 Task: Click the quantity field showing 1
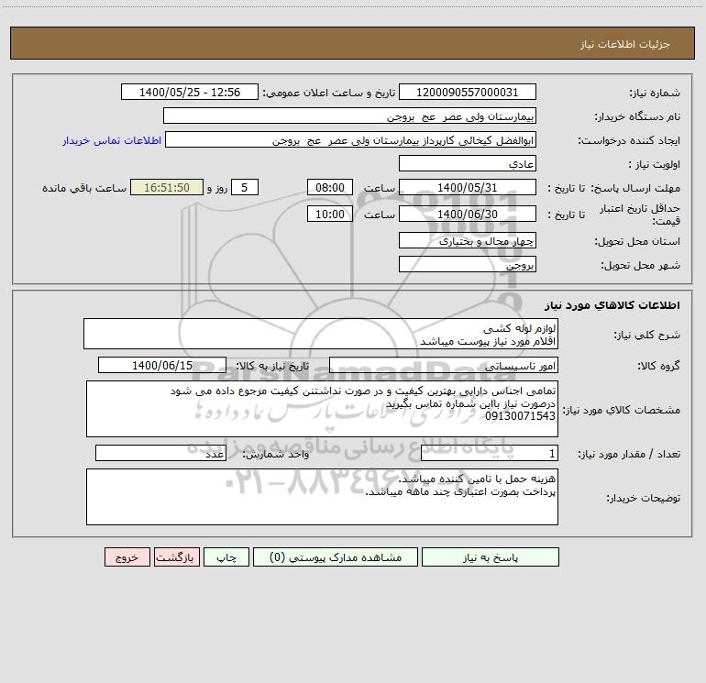(490, 454)
